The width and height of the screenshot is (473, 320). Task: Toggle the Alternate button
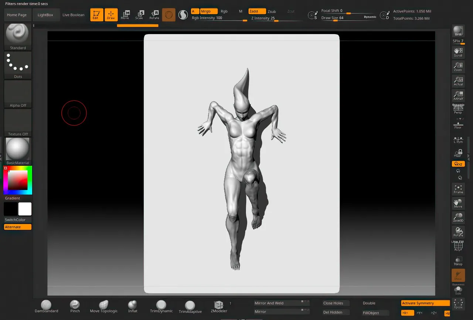click(18, 227)
